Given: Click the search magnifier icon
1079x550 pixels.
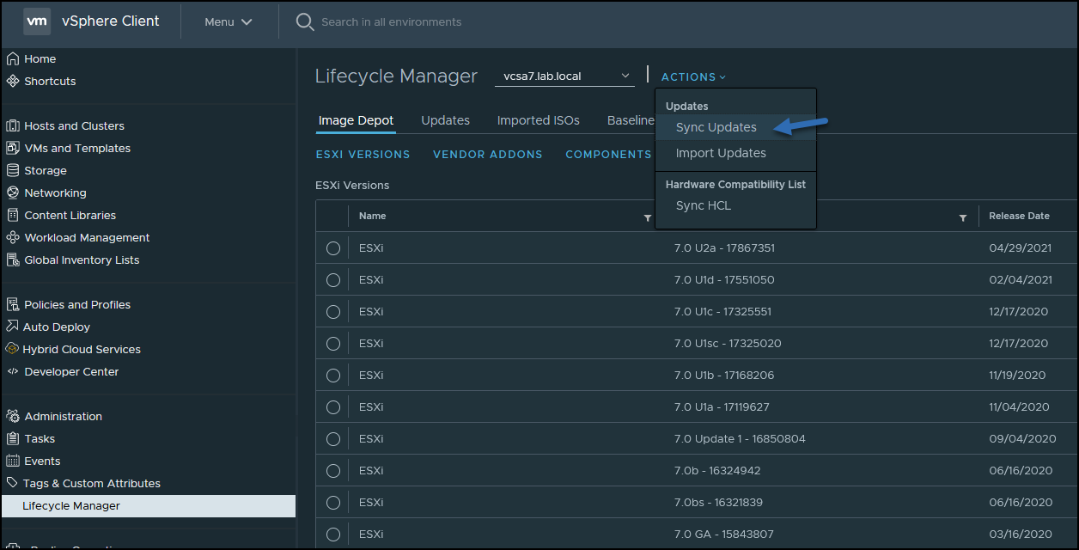Looking at the screenshot, I should (305, 22).
